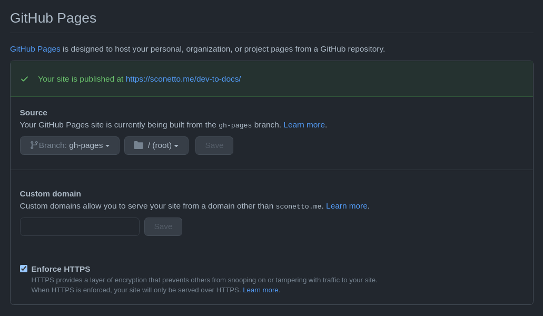Select the gh-pages branch label
Image resolution: width=543 pixels, height=316 pixels.
click(x=86, y=145)
